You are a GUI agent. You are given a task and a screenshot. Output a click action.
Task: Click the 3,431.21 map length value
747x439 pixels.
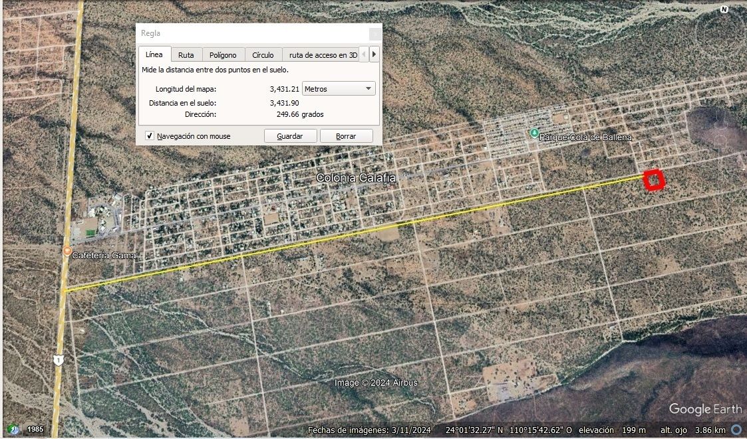pyautogui.click(x=285, y=89)
